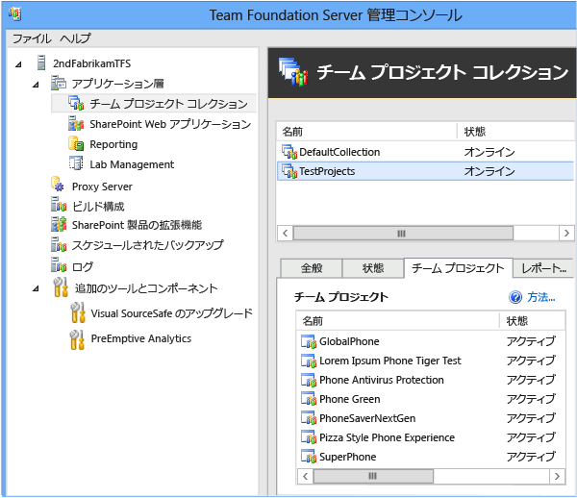Viewport: 577px width, 498px height.
Task: Click the SuperPhone project icon
Action: [309, 457]
